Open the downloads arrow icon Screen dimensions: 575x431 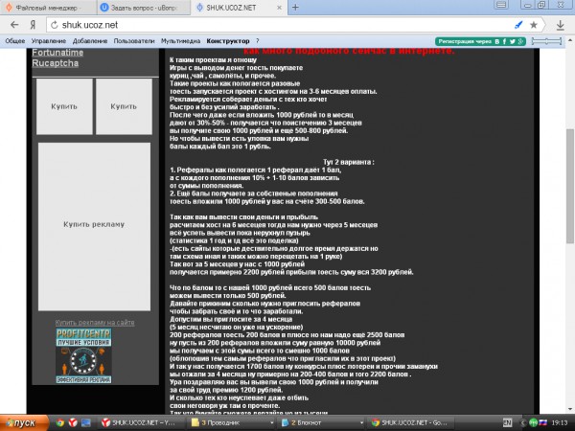(560, 25)
